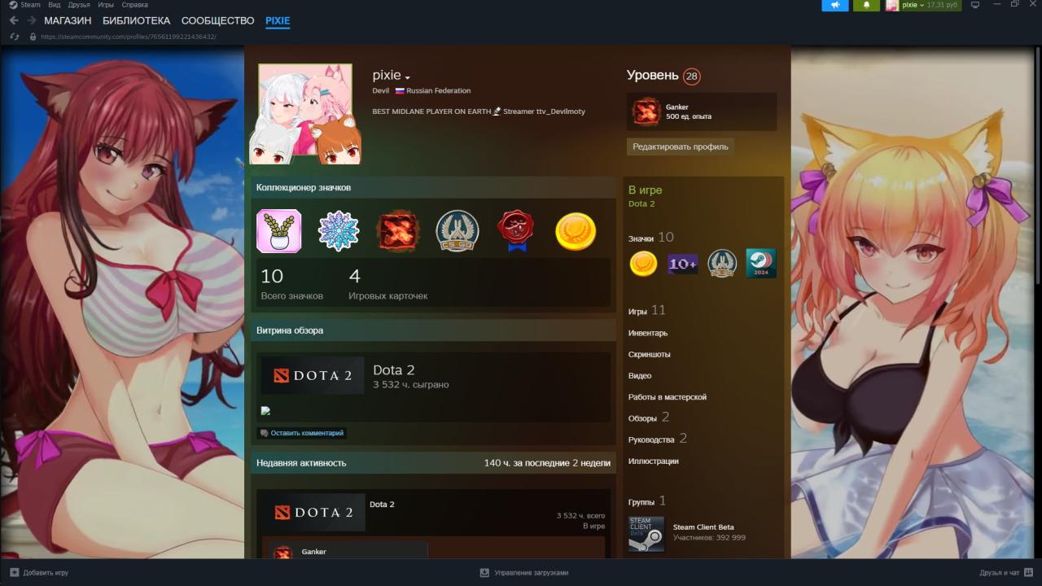Open Dota 2 logo in recent activity
The image size is (1042, 586).
tap(313, 512)
